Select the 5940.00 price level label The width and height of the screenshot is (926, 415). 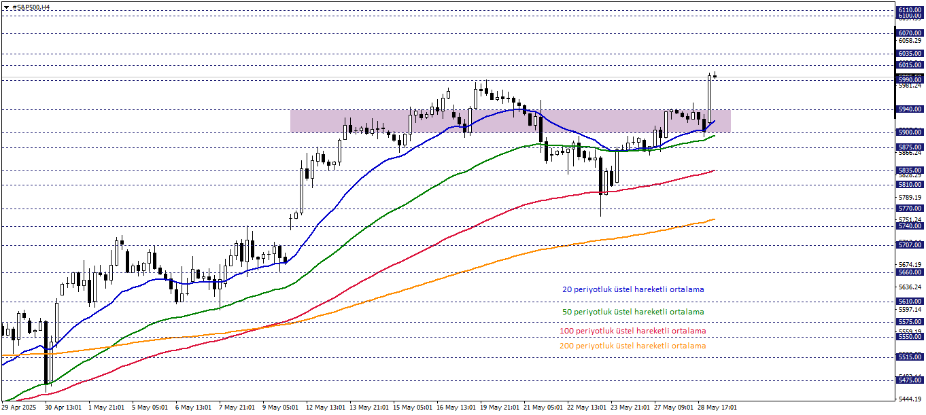point(909,109)
